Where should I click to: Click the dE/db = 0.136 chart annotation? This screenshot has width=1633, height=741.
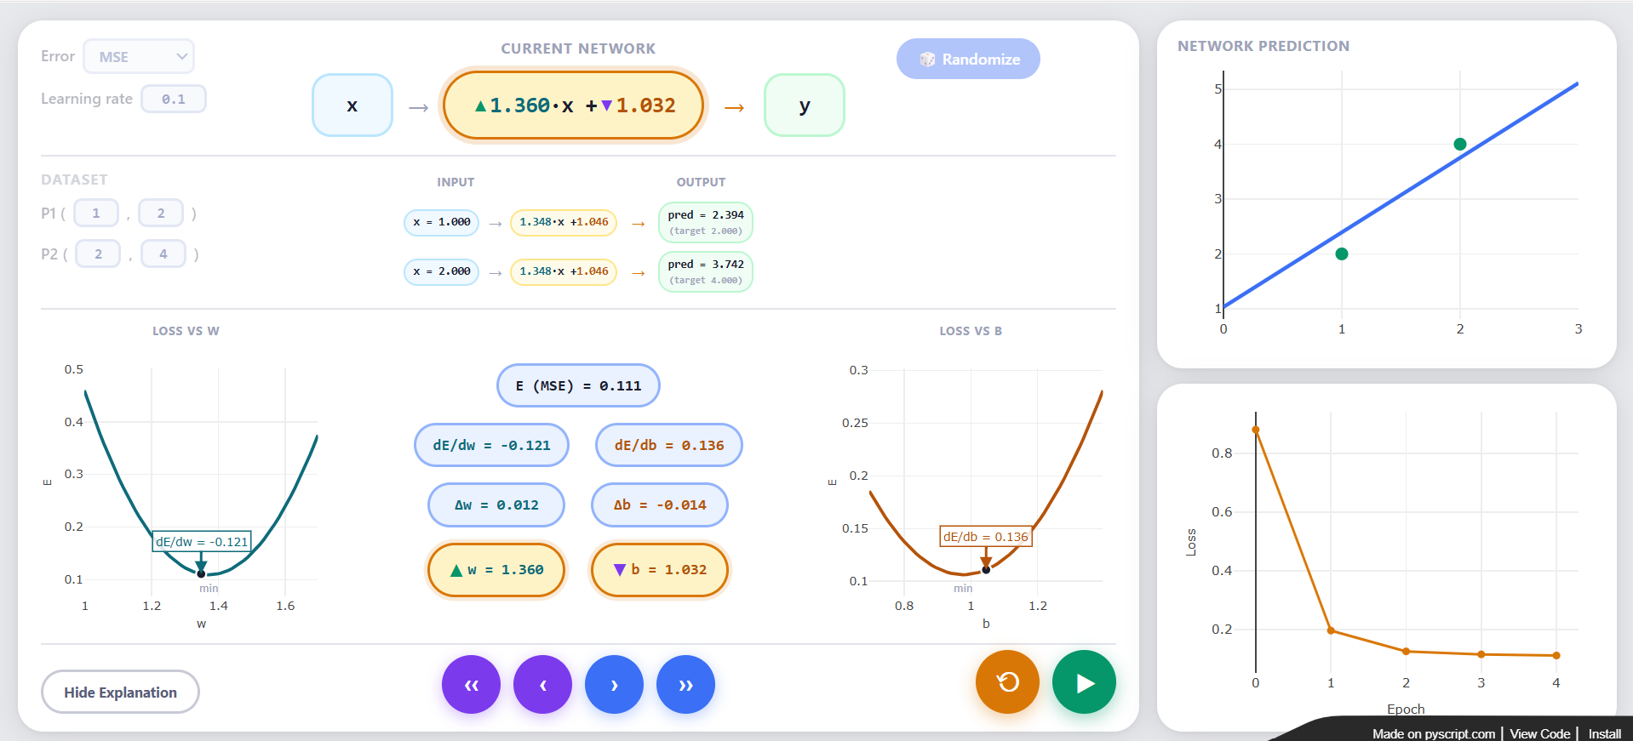[x=986, y=537]
